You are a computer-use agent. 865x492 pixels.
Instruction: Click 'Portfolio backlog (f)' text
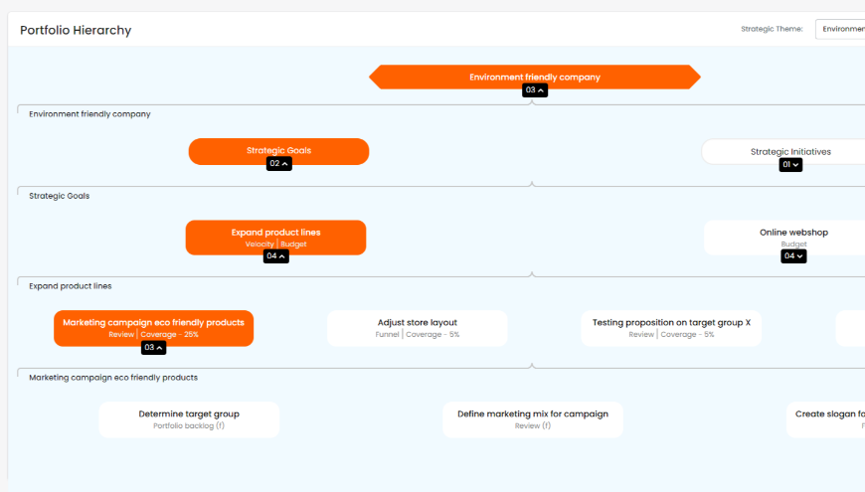click(x=189, y=425)
